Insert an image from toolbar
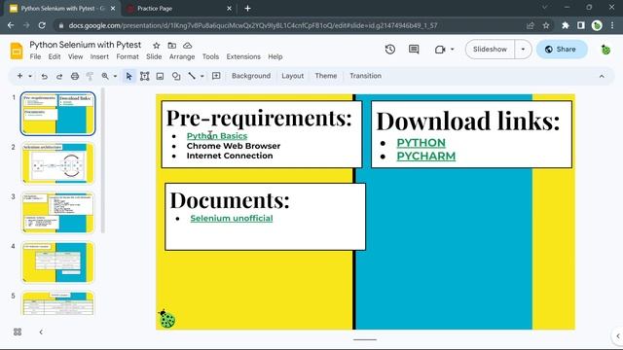 [x=160, y=76]
